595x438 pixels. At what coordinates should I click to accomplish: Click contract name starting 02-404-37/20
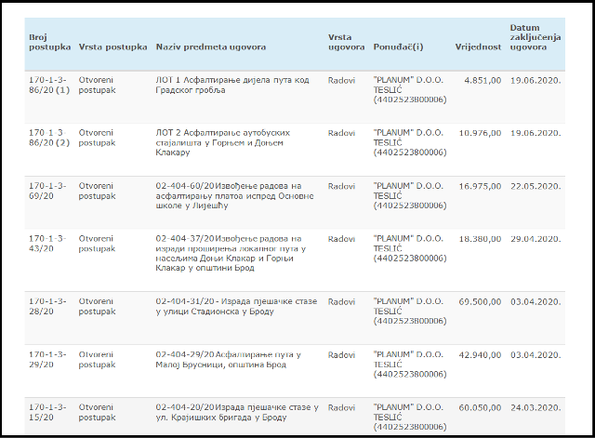point(231,254)
